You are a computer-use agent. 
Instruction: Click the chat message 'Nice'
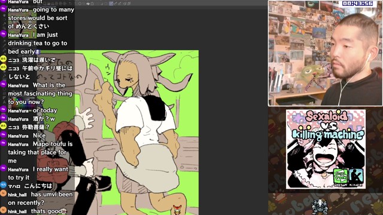pos(39,136)
